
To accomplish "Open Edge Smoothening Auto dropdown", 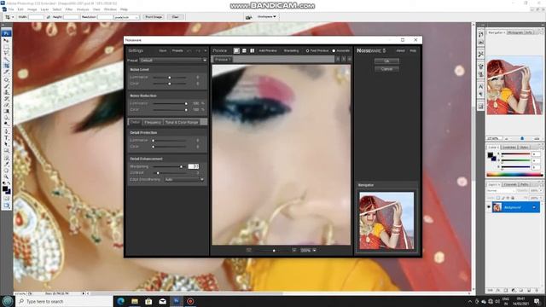I will click(184, 180).
